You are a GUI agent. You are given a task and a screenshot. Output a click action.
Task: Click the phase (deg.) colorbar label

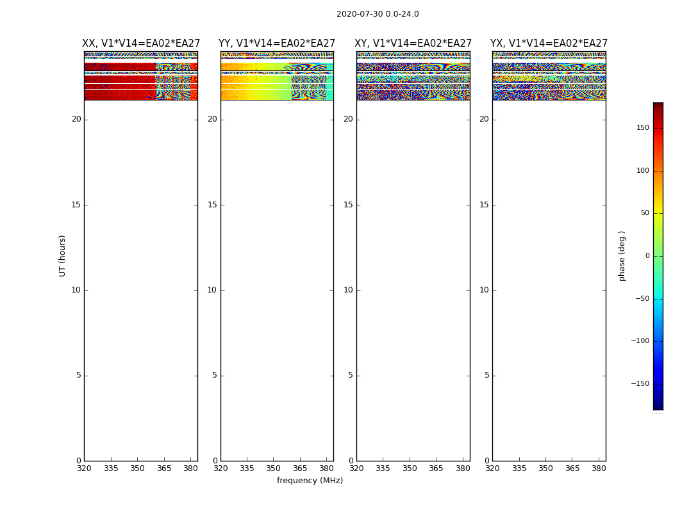(x=622, y=255)
